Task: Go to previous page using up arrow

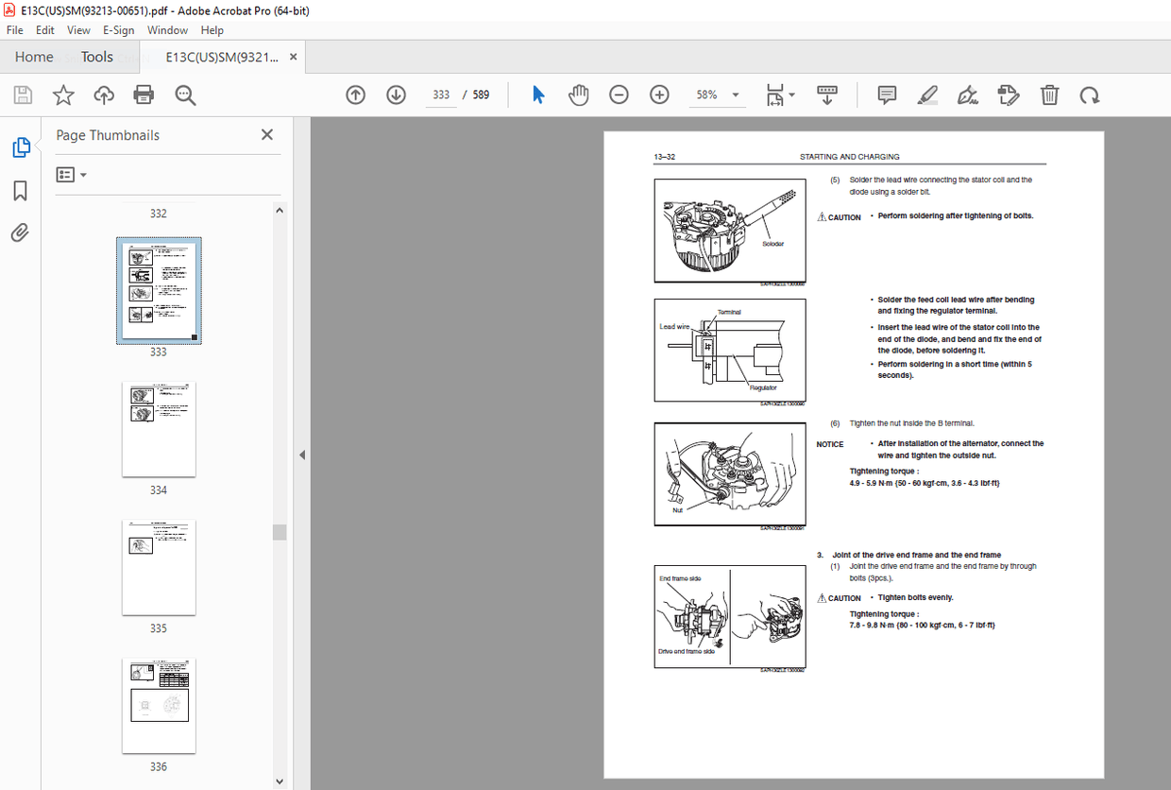Action: coord(355,94)
